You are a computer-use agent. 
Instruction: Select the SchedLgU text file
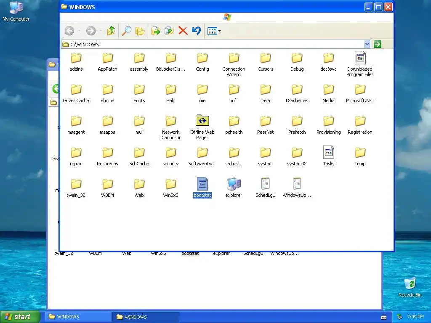point(266,188)
